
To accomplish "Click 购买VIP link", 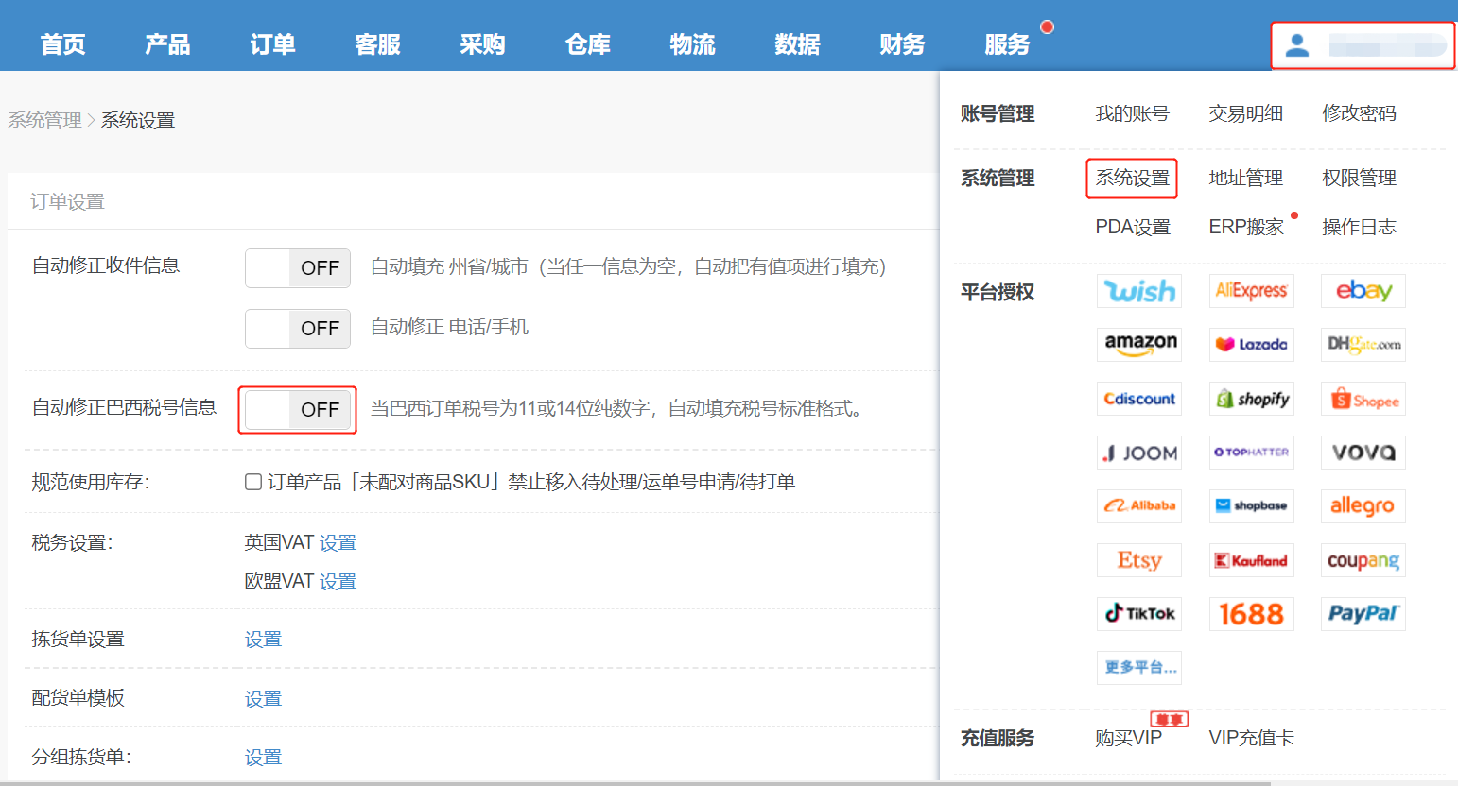I will pos(1128,738).
